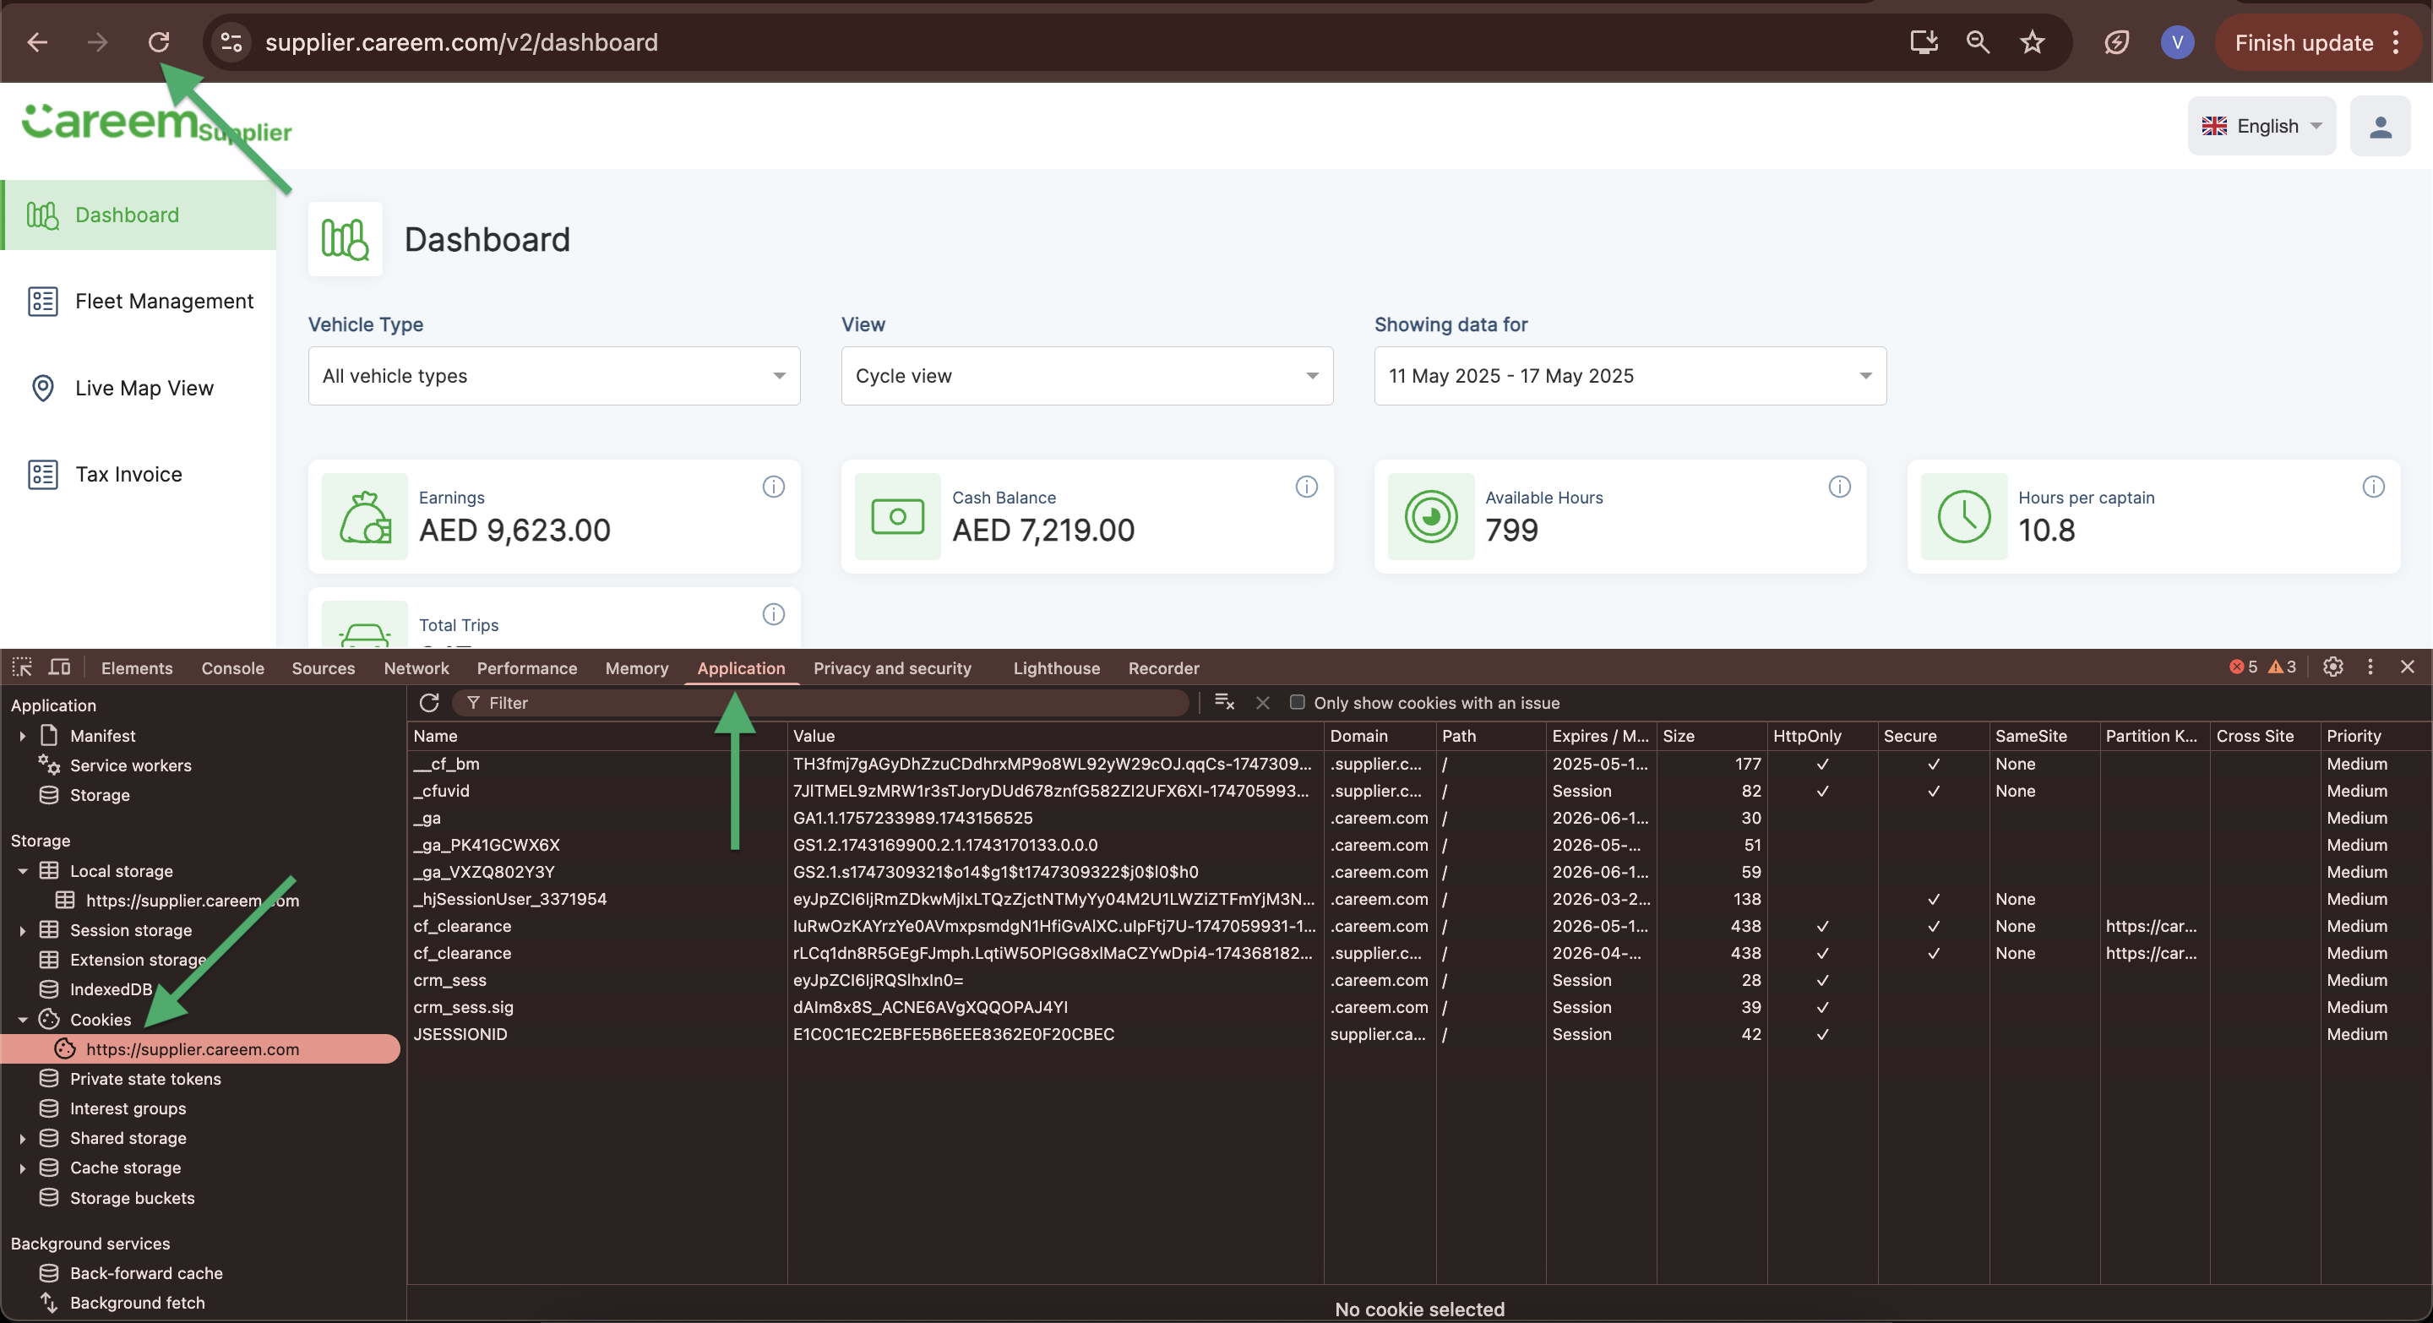Screen dimensions: 2433x1323
Task: Click the Careem Supplier logo
Action: (x=157, y=123)
